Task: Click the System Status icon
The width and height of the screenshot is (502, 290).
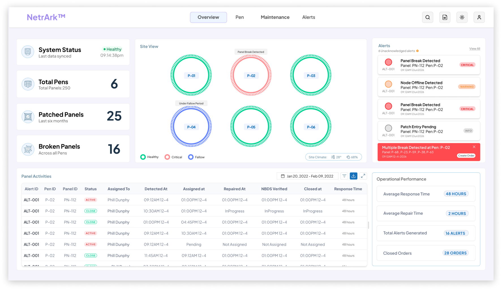Action: pos(28,52)
